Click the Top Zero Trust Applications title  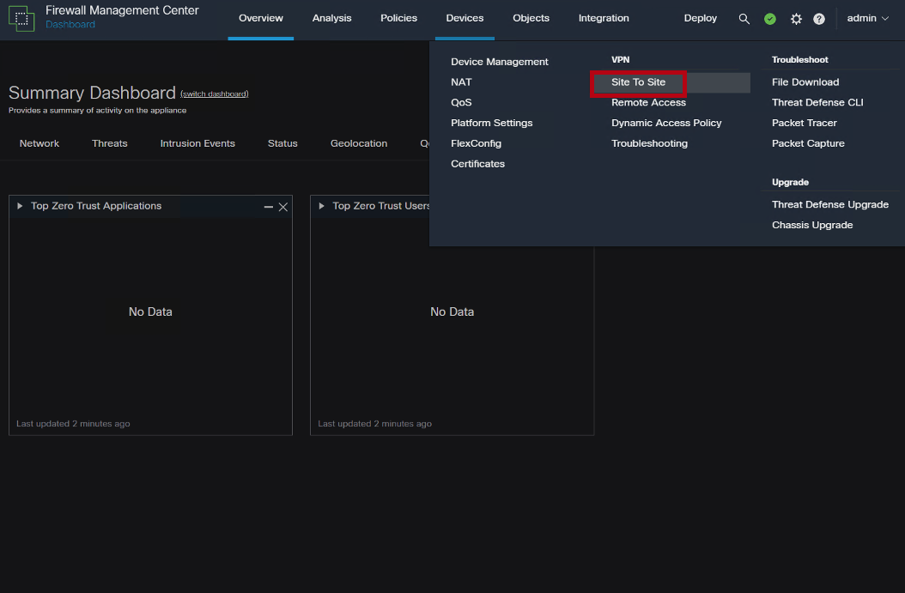96,206
